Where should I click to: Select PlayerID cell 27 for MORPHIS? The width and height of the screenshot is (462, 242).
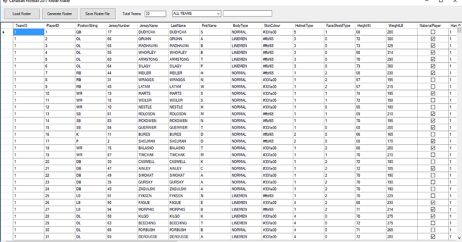[x=60, y=209]
